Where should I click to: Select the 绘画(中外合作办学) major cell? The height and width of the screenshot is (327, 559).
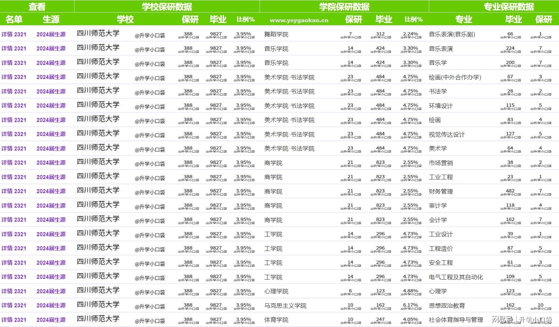455,77
